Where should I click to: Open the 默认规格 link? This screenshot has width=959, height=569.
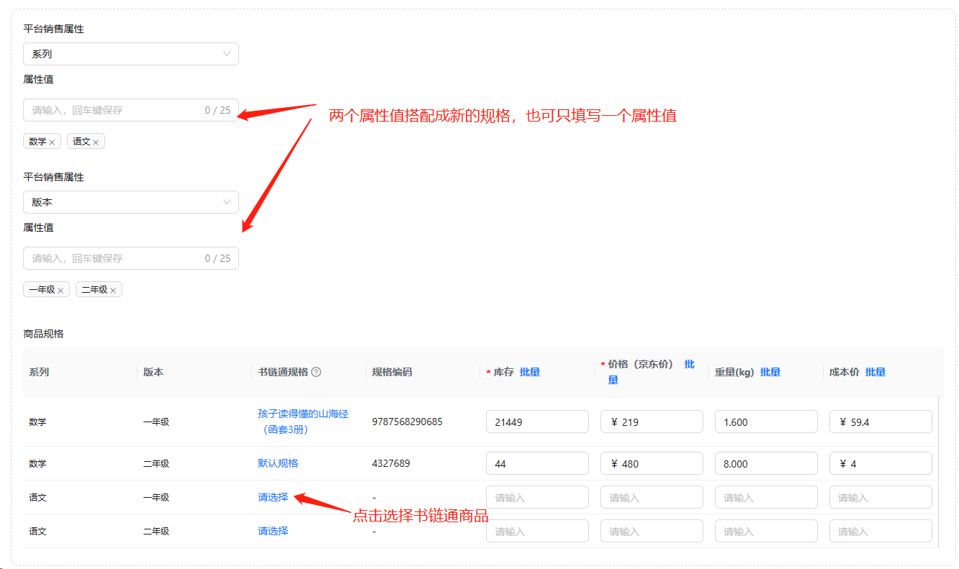(x=278, y=463)
